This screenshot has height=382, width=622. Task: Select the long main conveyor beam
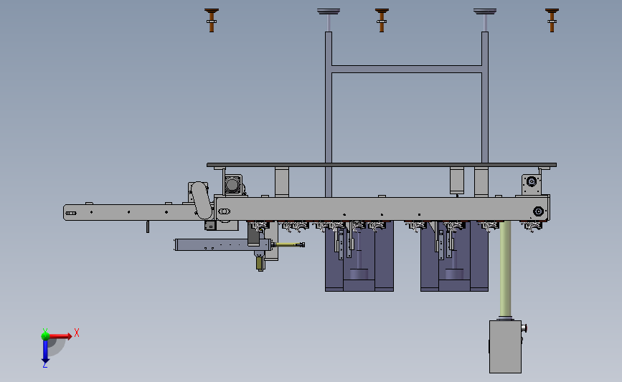coord(382,209)
